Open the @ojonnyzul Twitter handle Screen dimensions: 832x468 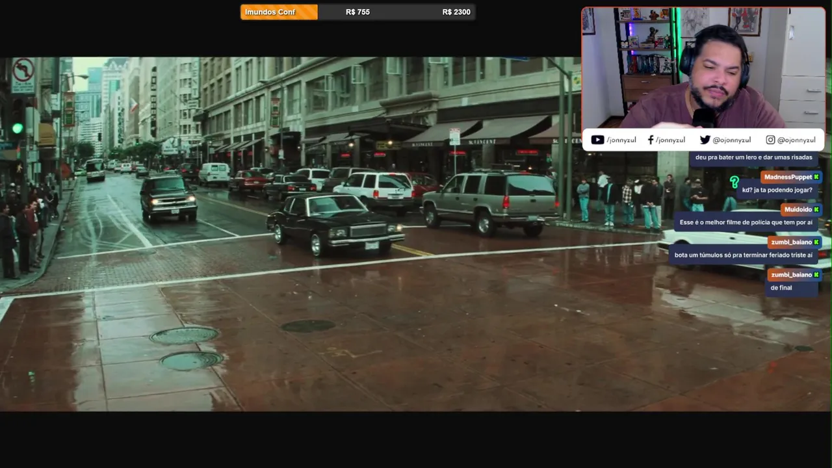point(732,140)
